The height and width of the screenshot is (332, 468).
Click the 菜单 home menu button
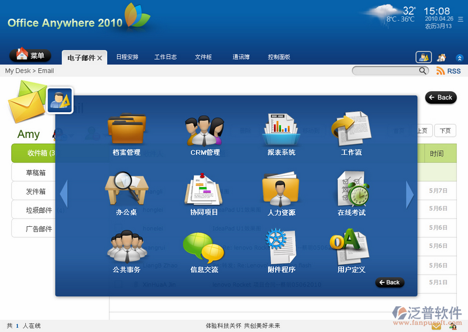pyautogui.click(x=30, y=55)
